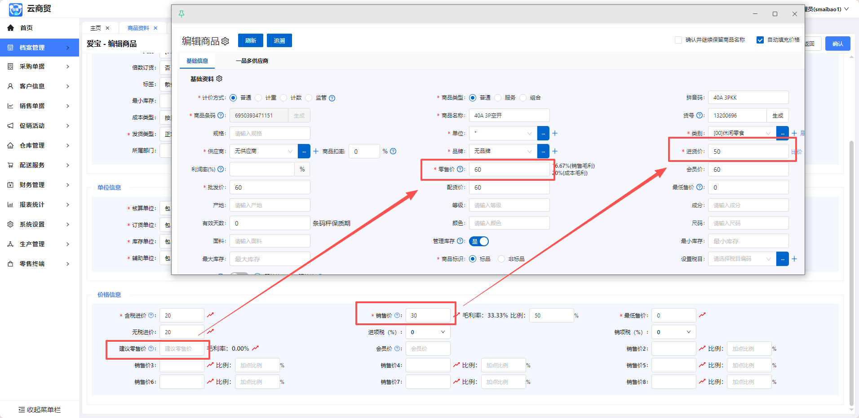Check 确认并继续保留商品名称 checkbox

coord(678,40)
